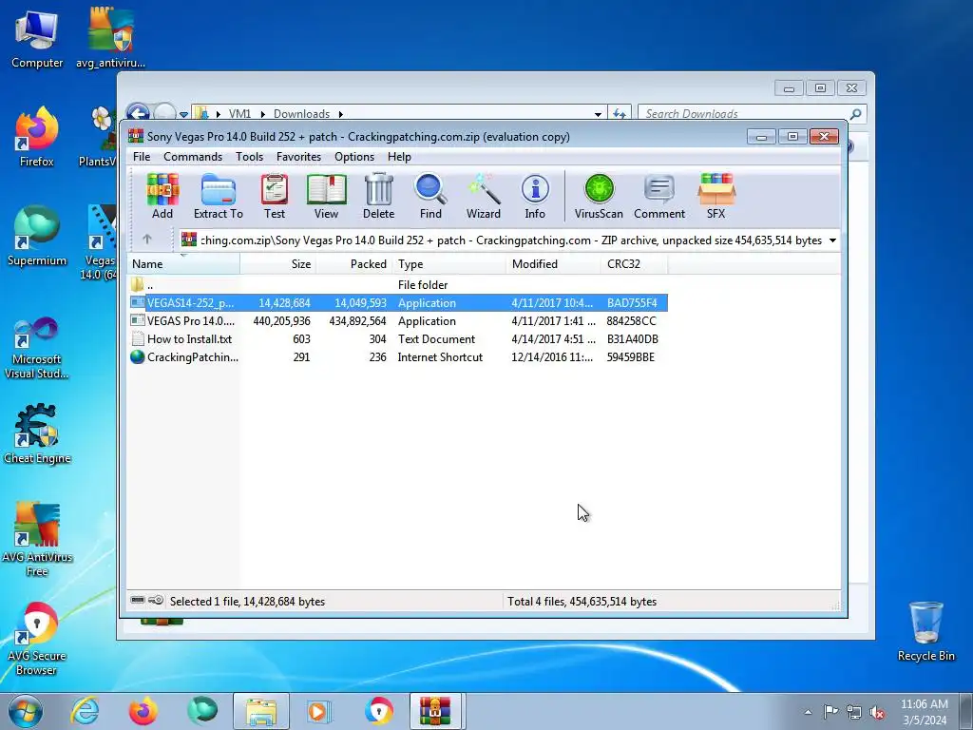Expand the archive path dropdown arrow

coord(832,240)
